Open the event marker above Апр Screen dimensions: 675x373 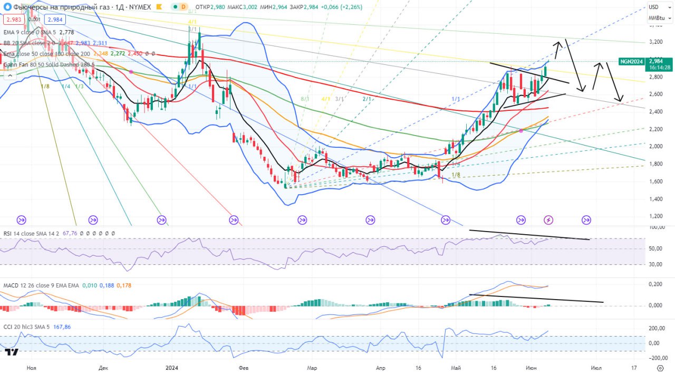pyautogui.click(x=370, y=219)
